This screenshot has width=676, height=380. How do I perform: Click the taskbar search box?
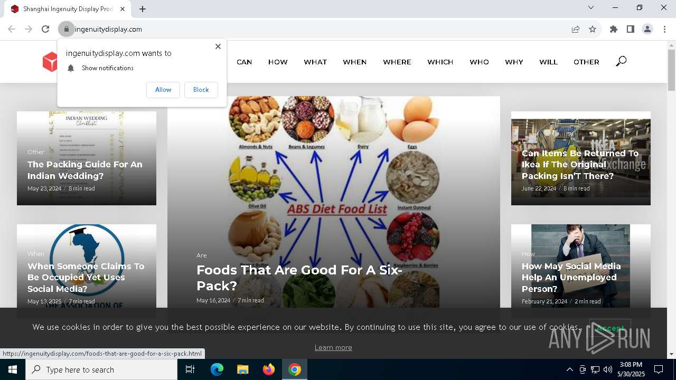click(x=101, y=369)
